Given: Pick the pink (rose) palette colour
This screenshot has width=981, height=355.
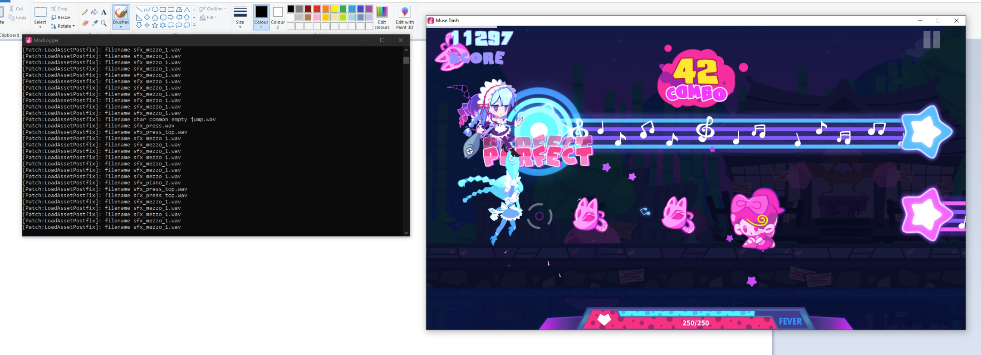Looking at the screenshot, I should point(317,17).
